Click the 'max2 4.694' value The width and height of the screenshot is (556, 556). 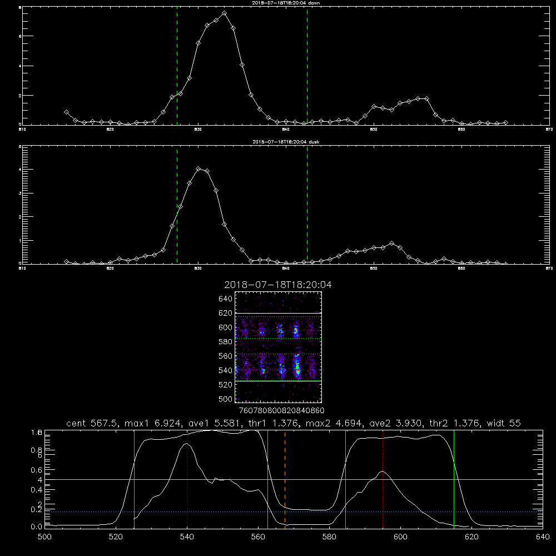tap(334, 423)
